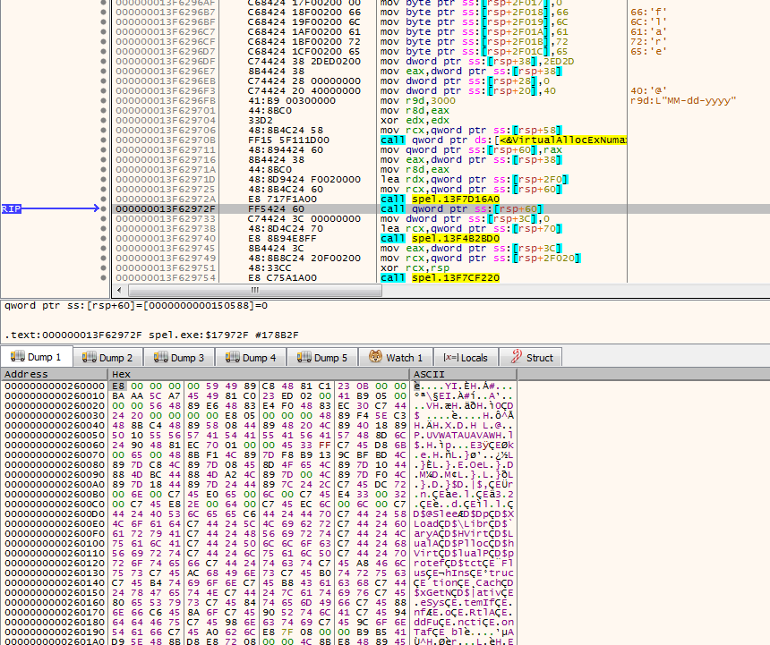Click ASCII text P.UVWATAUAVAWH.l
Screen dimensions: 770x645
pyautogui.click(x=464, y=435)
